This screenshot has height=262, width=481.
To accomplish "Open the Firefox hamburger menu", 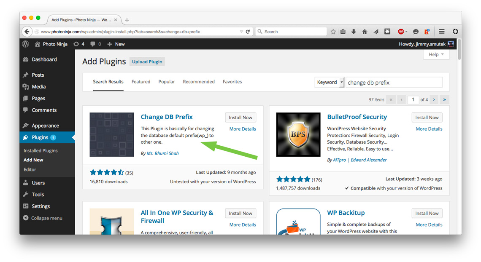I will [441, 31].
